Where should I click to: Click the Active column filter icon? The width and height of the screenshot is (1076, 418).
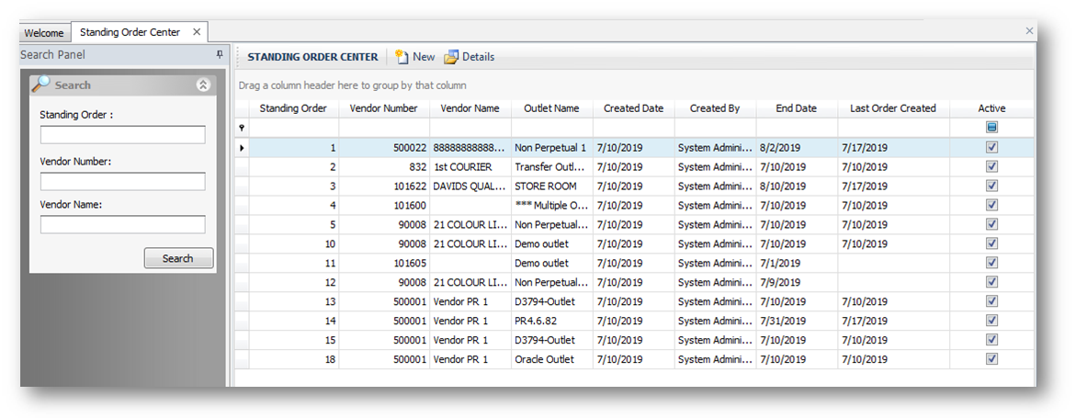991,128
